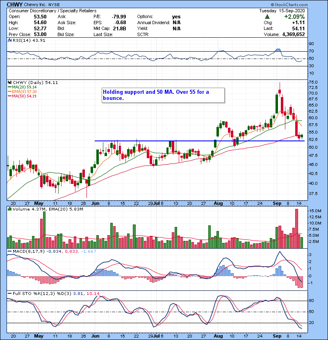Click the High value 54.60
The height and width of the screenshot is (340, 328).
coord(40,23)
